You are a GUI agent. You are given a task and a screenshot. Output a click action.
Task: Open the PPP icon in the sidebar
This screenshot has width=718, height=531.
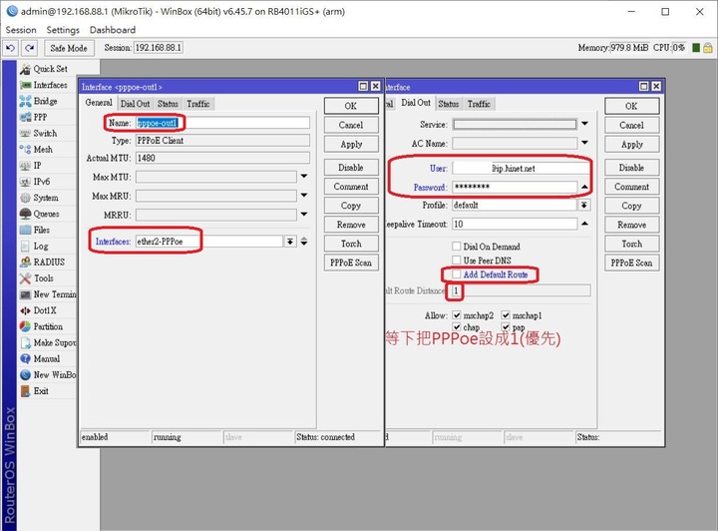point(25,118)
